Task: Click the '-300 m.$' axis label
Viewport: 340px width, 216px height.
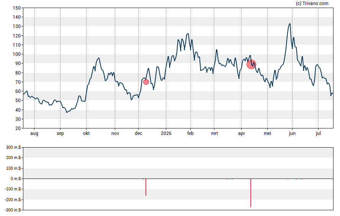Action: point(13,210)
